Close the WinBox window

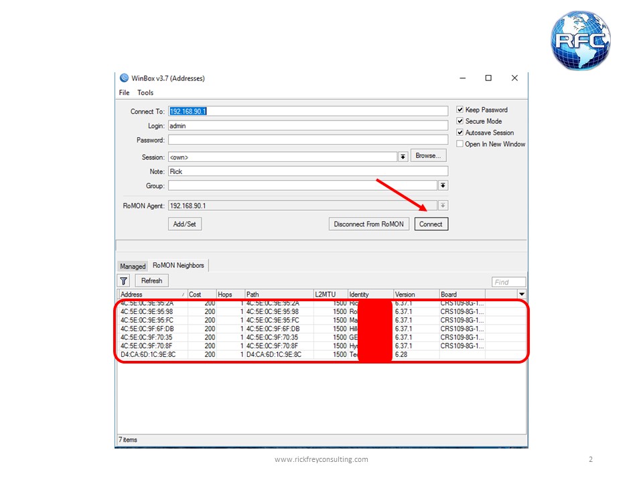[x=514, y=78]
